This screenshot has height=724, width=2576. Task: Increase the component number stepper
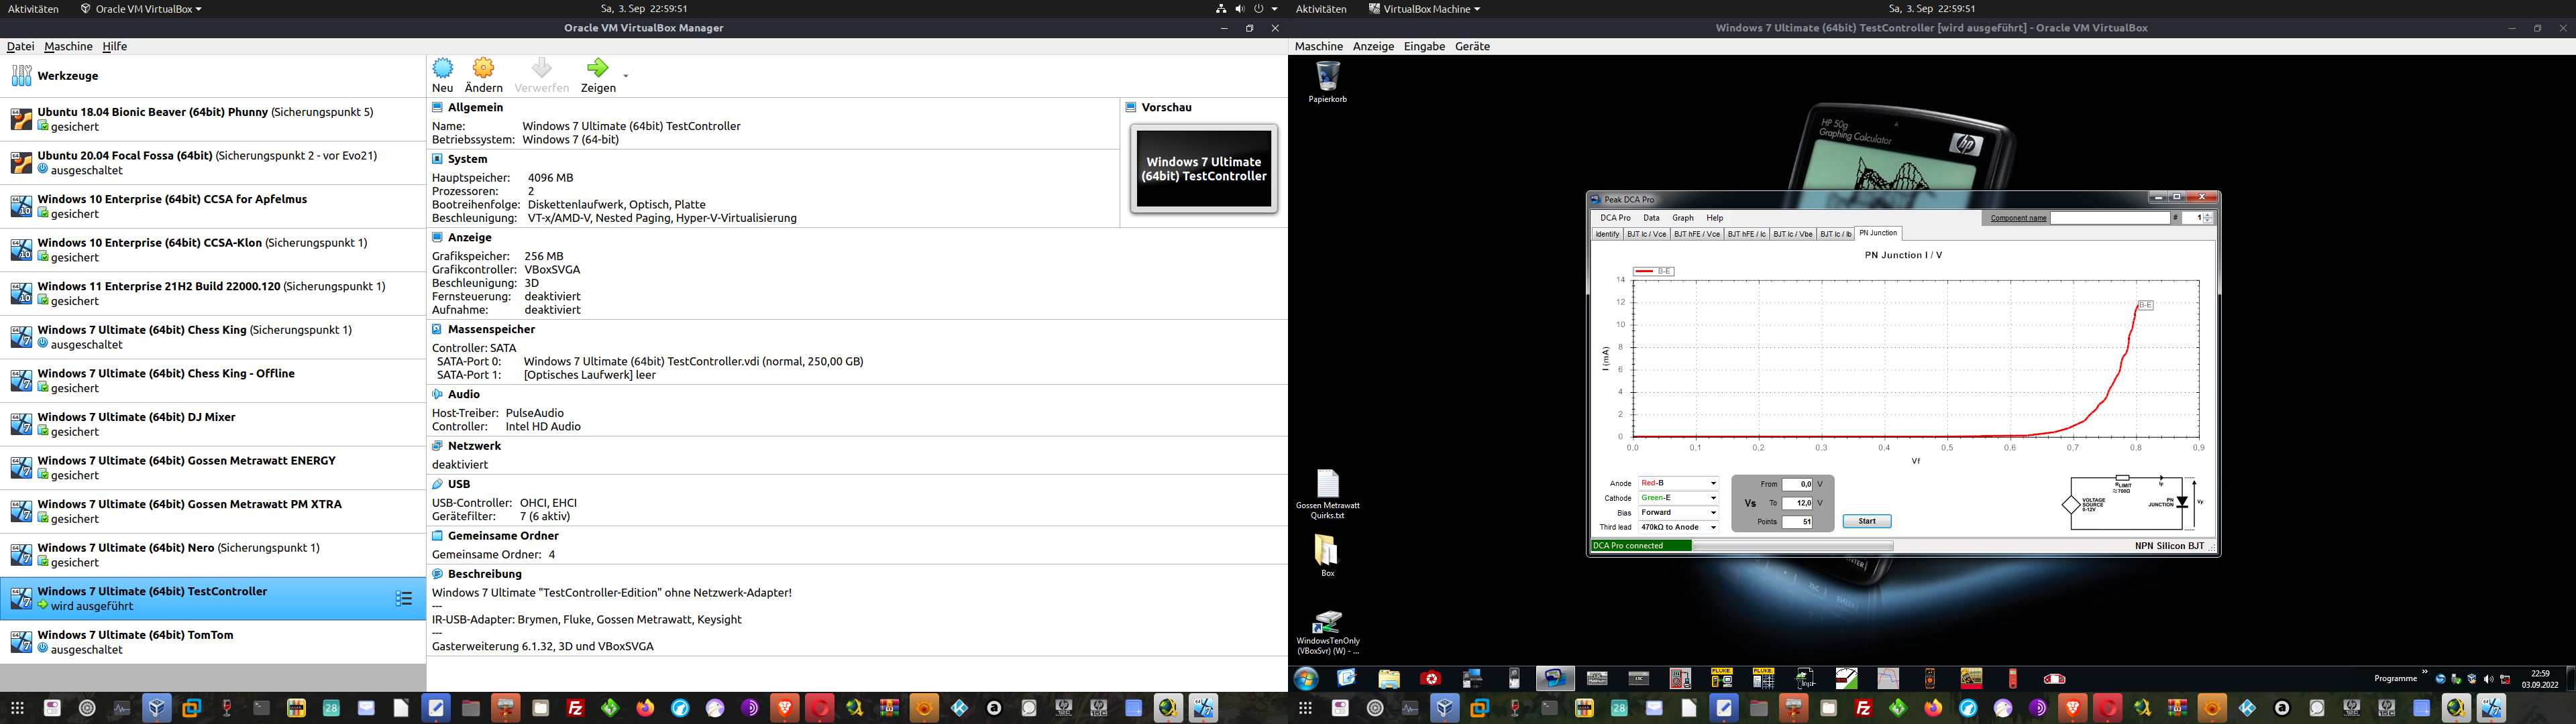[x=2208, y=215]
